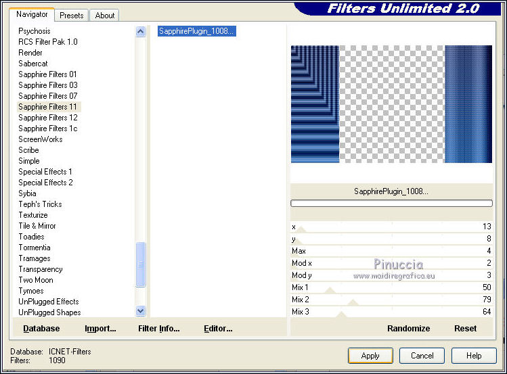Image resolution: width=507 pixels, height=374 pixels.
Task: Select Tile & Mirror filter group
Action: (x=37, y=226)
